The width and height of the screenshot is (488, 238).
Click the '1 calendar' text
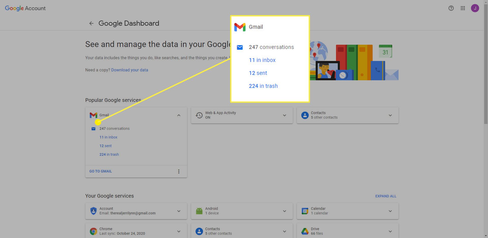(x=319, y=213)
